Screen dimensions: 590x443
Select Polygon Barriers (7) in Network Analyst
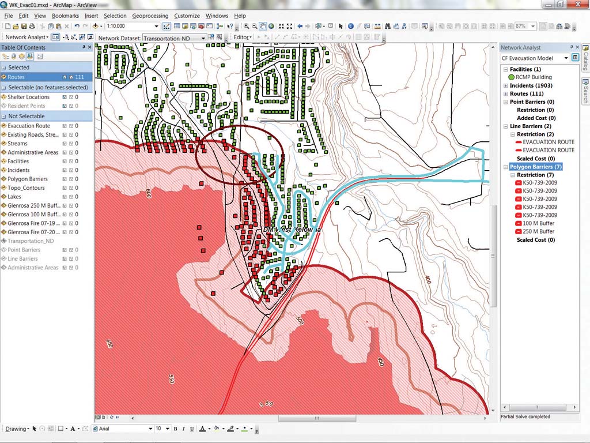click(x=536, y=167)
